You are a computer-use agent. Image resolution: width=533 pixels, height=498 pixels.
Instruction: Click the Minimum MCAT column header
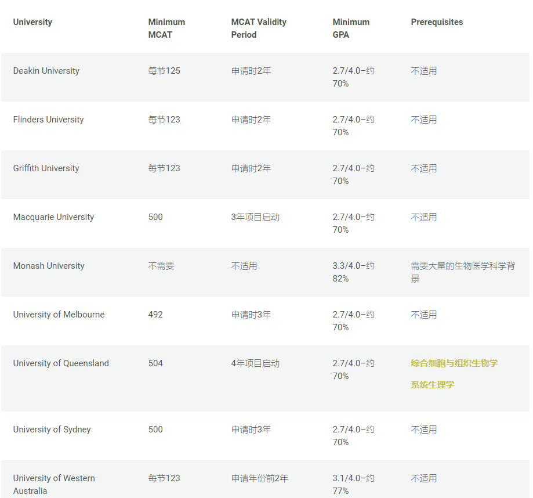pos(166,28)
